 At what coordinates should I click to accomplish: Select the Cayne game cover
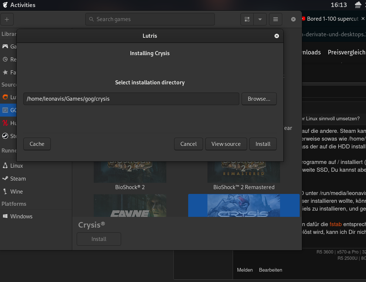pos(130,205)
